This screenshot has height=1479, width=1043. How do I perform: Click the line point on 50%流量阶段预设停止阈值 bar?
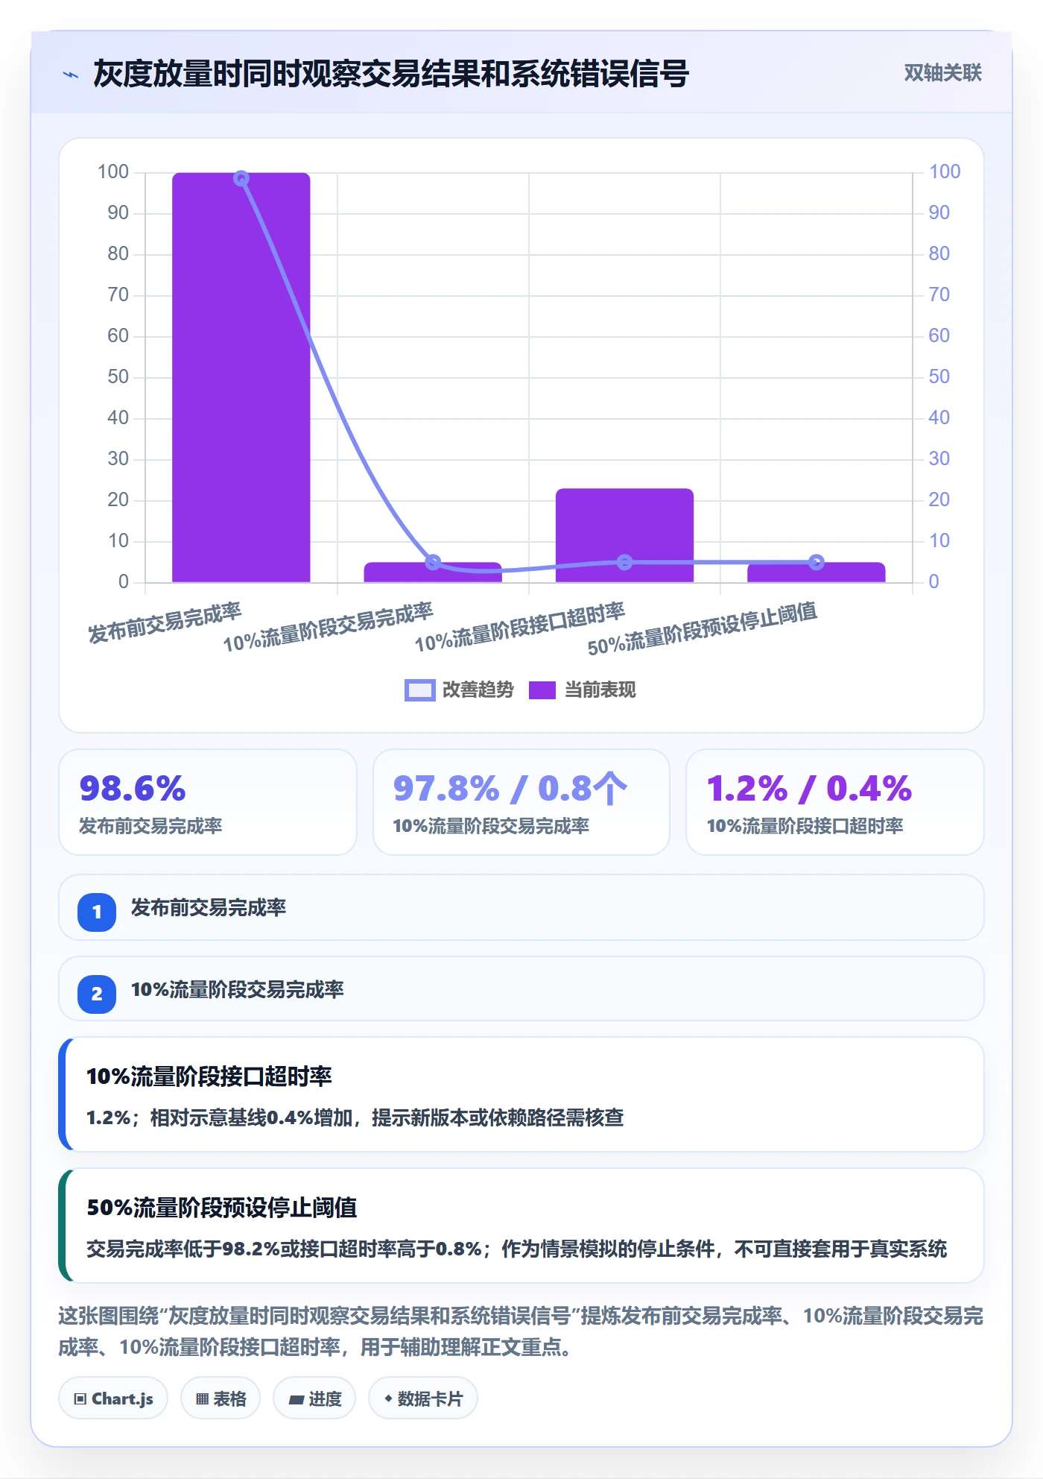[x=817, y=562]
